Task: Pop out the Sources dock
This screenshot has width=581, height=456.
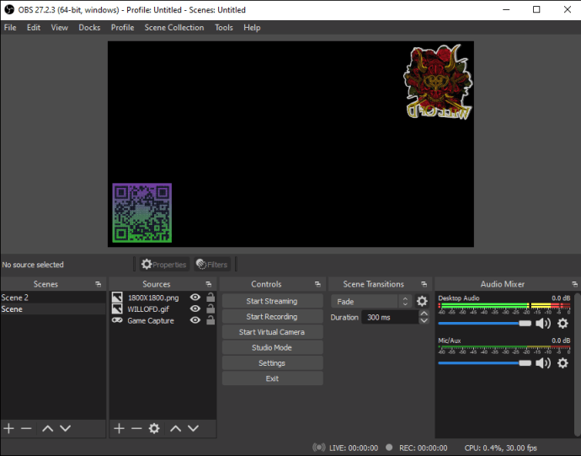Action: coord(209,284)
